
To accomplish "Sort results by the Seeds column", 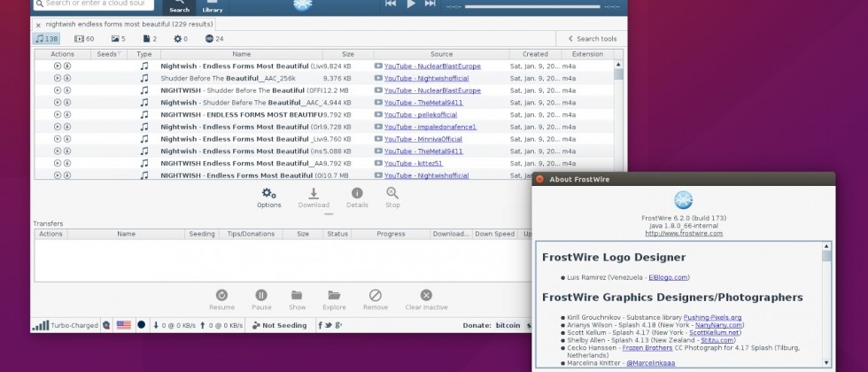I will point(108,54).
